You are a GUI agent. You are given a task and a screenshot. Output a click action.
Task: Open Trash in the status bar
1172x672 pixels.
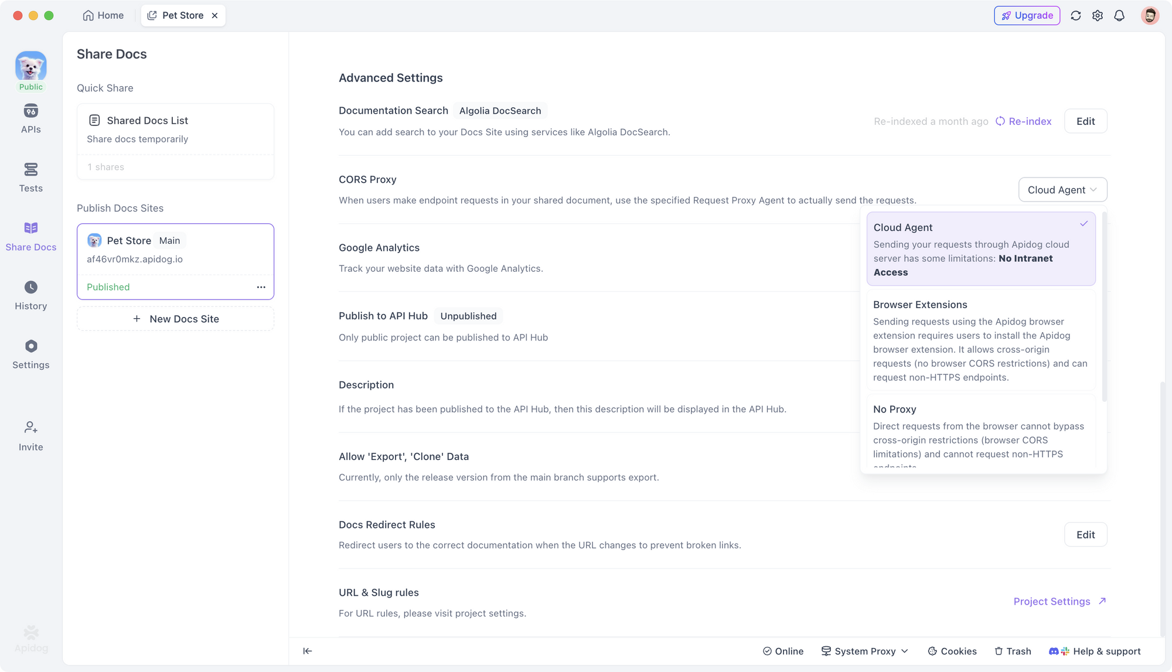click(x=1013, y=651)
